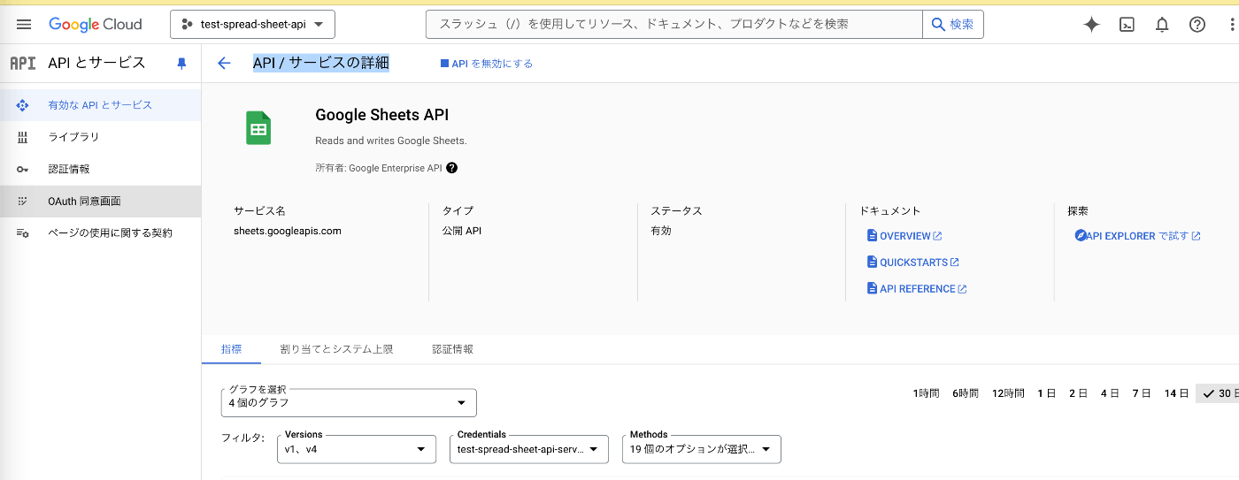Viewport: 1239px width, 480px height.
Task: Open ページの使用に関する契約 in sidebar
Action: click(101, 233)
